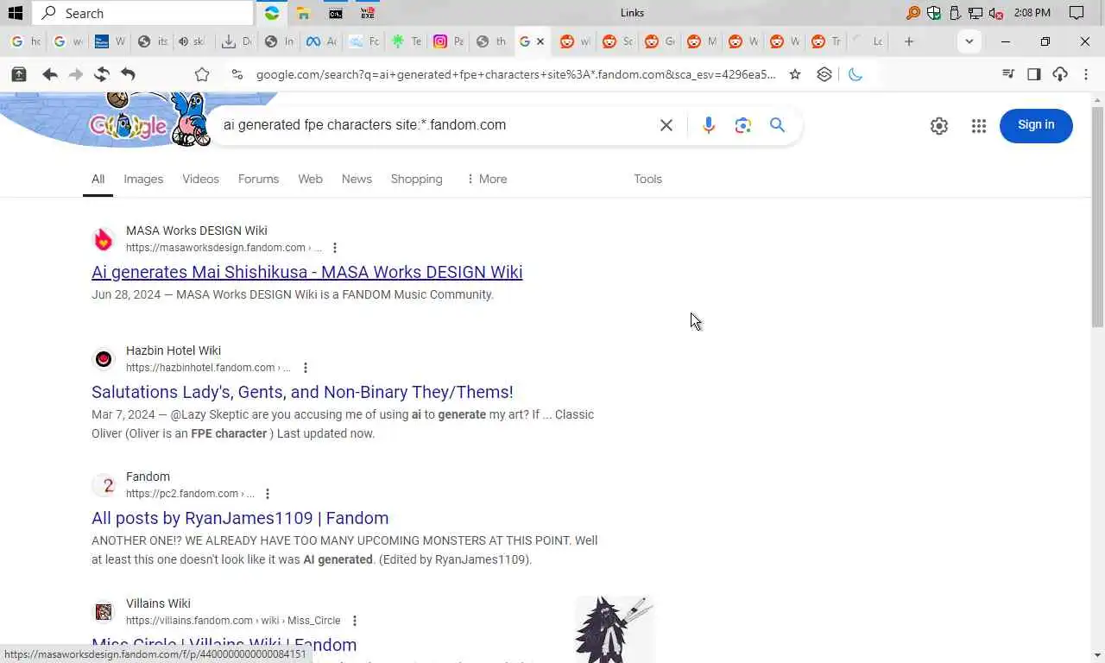1105x663 pixels.
Task: Open the tab search dropdown chevron
Action: click(x=969, y=41)
